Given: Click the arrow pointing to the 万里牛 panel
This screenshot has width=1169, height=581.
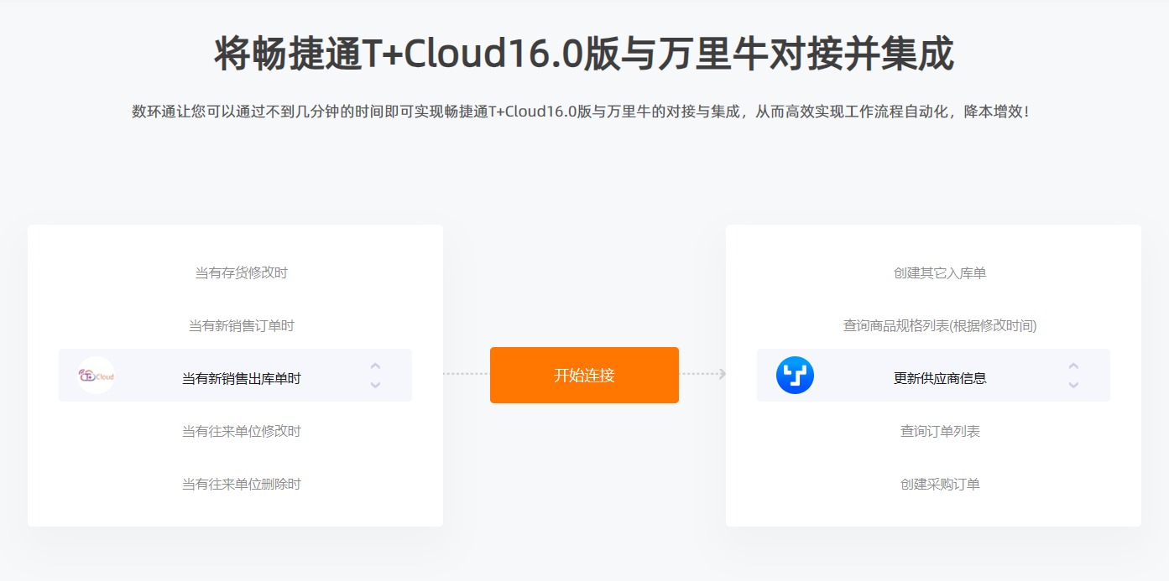Looking at the screenshot, I should [x=722, y=374].
